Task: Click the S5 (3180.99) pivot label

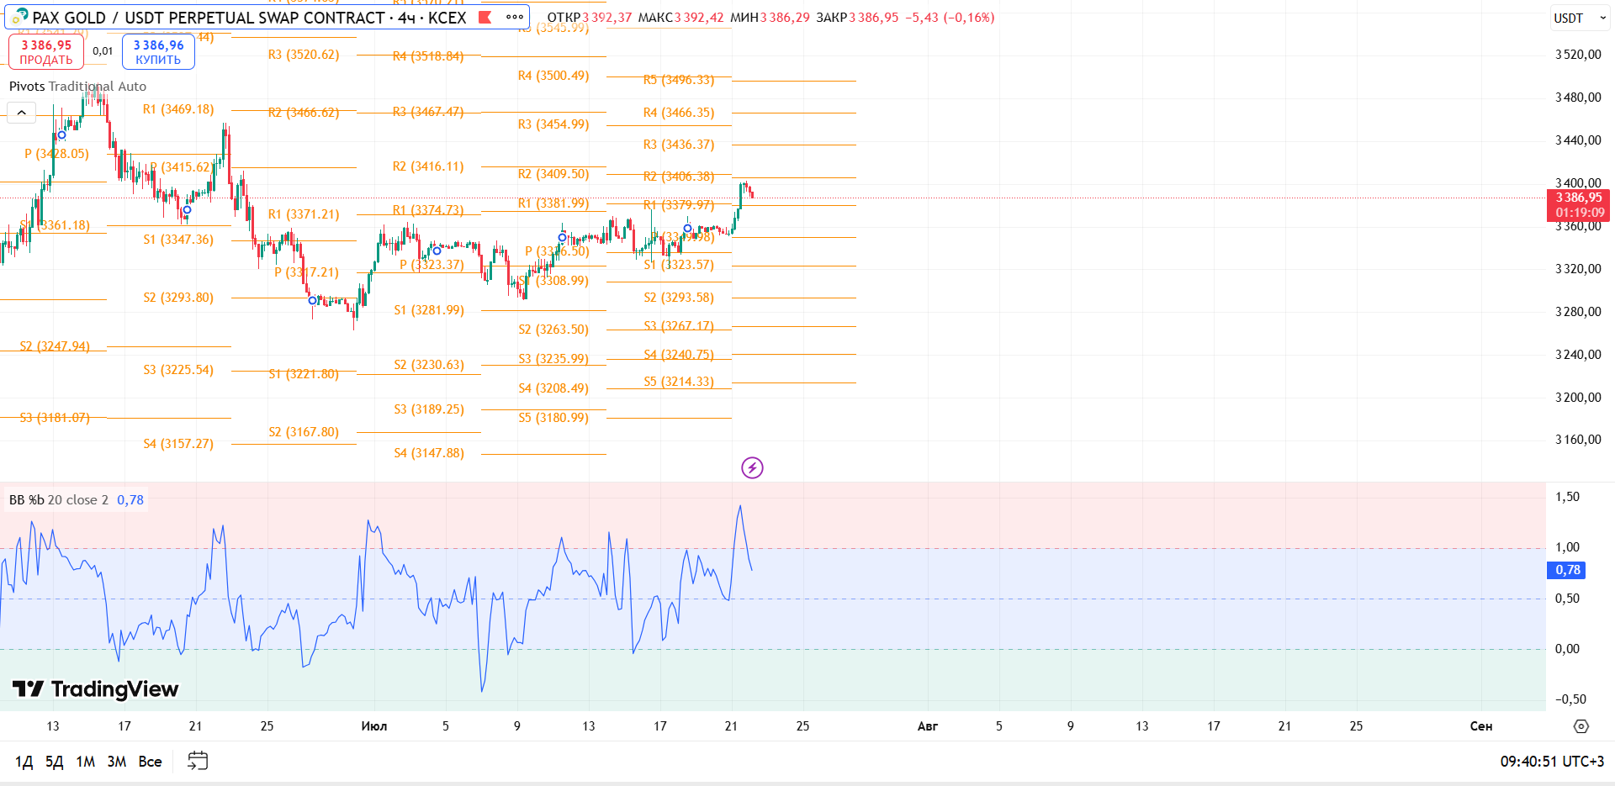Action: tap(553, 418)
